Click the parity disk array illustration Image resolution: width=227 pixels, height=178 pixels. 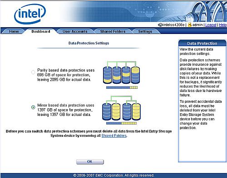point(121,72)
